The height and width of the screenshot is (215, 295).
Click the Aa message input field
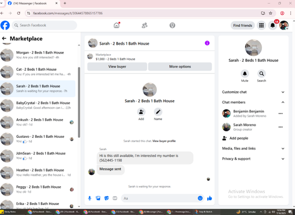coord(159,199)
